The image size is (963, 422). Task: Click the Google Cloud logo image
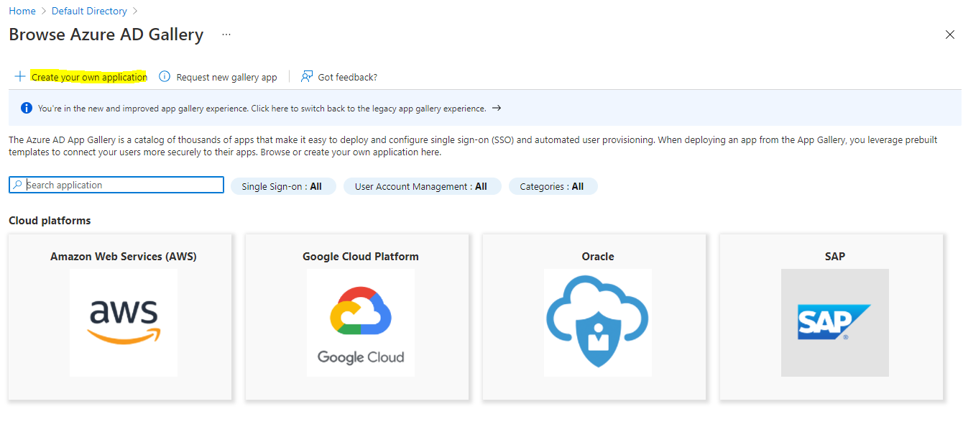[x=361, y=323]
